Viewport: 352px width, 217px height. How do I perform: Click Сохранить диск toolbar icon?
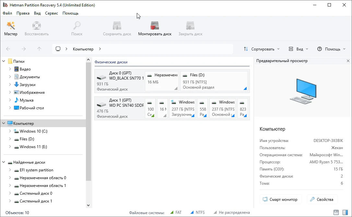117,28
